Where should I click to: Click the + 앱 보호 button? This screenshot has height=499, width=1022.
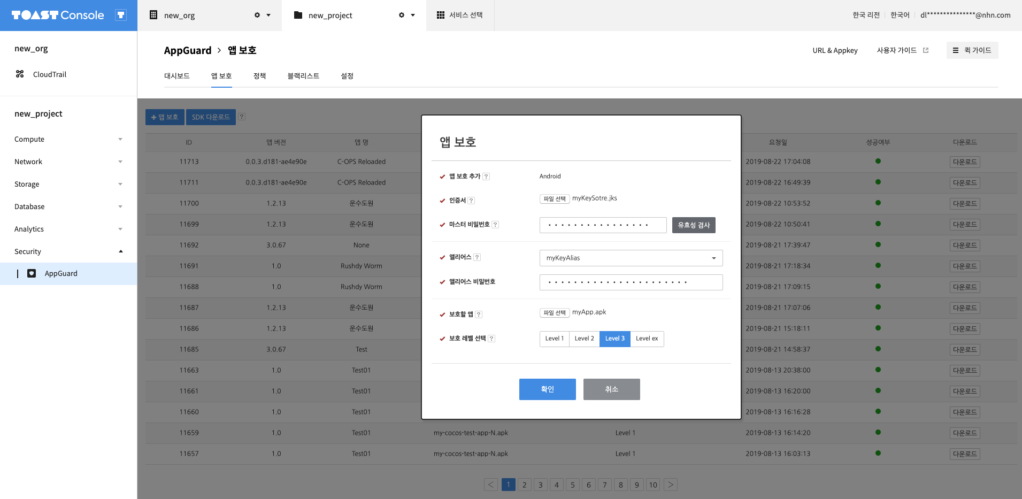pos(165,117)
